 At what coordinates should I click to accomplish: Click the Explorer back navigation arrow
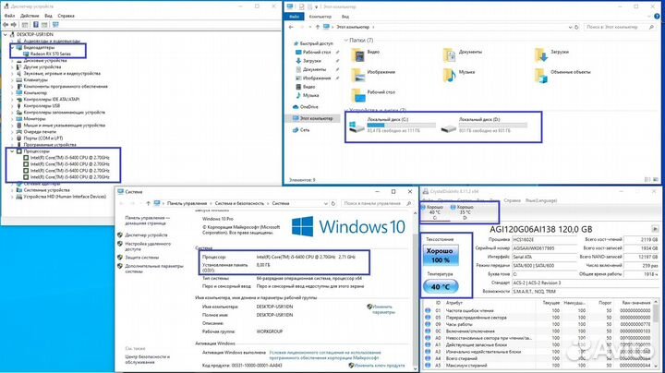tap(291, 27)
